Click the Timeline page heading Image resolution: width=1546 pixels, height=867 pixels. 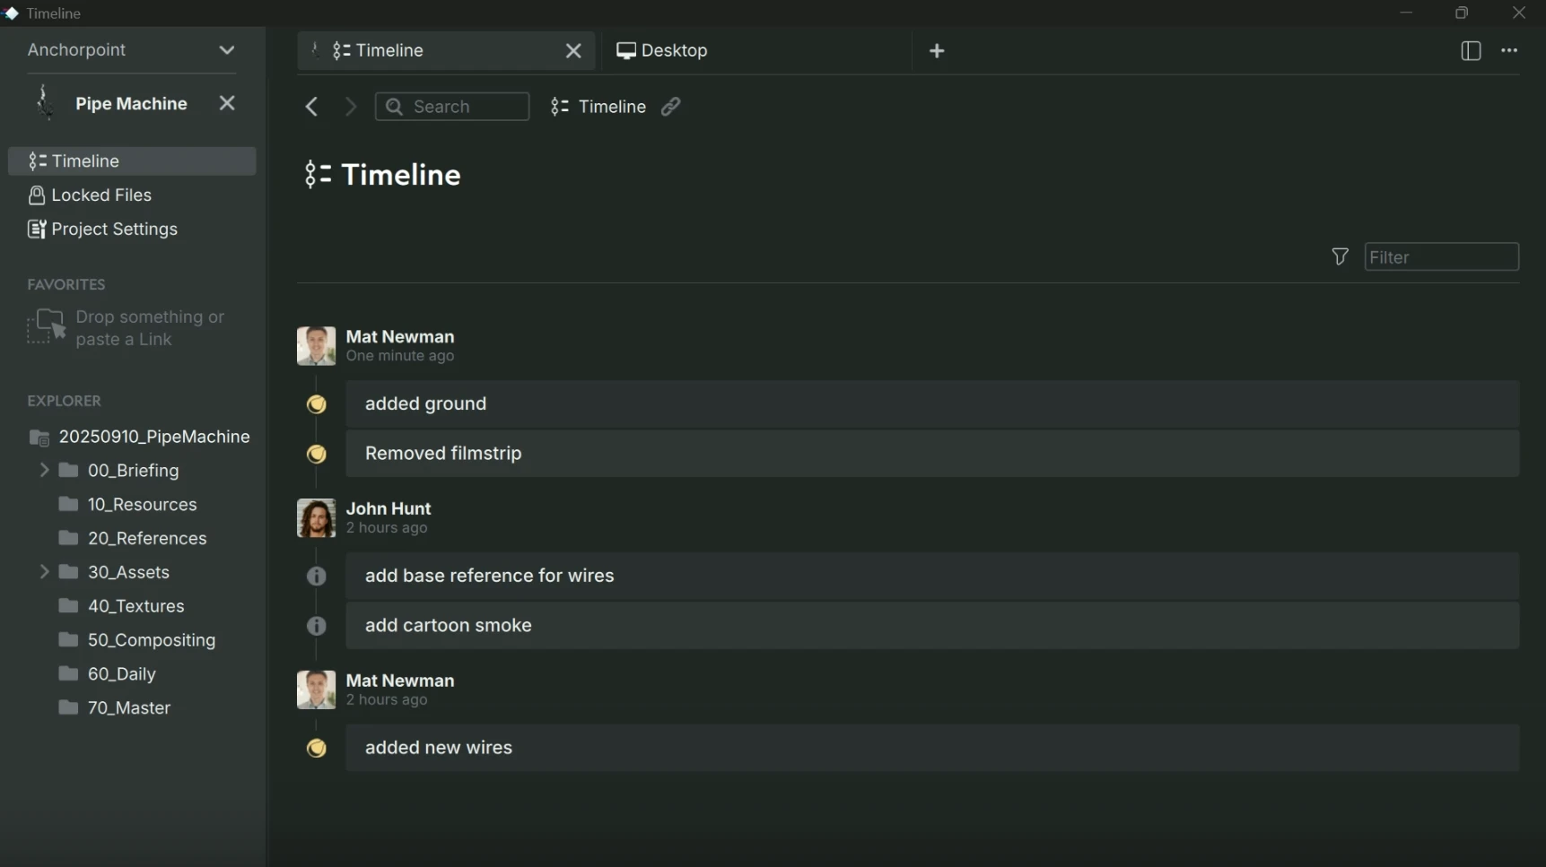(x=400, y=175)
